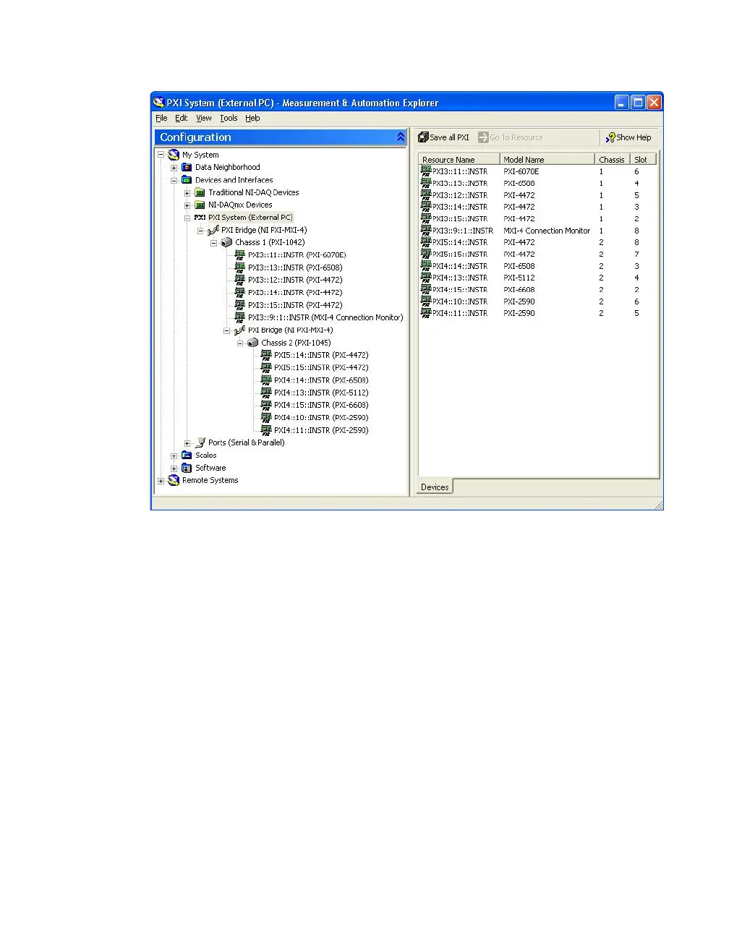
Task: Click the list icon for PXI3::11::INSTR row
Action: tap(426, 171)
